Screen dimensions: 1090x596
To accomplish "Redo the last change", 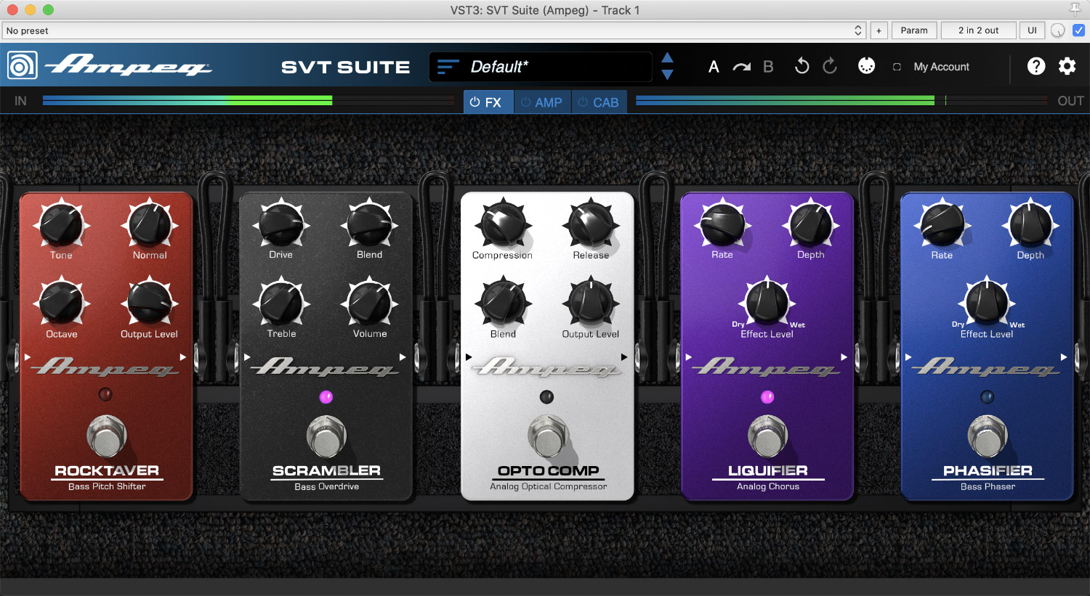I will coord(829,66).
